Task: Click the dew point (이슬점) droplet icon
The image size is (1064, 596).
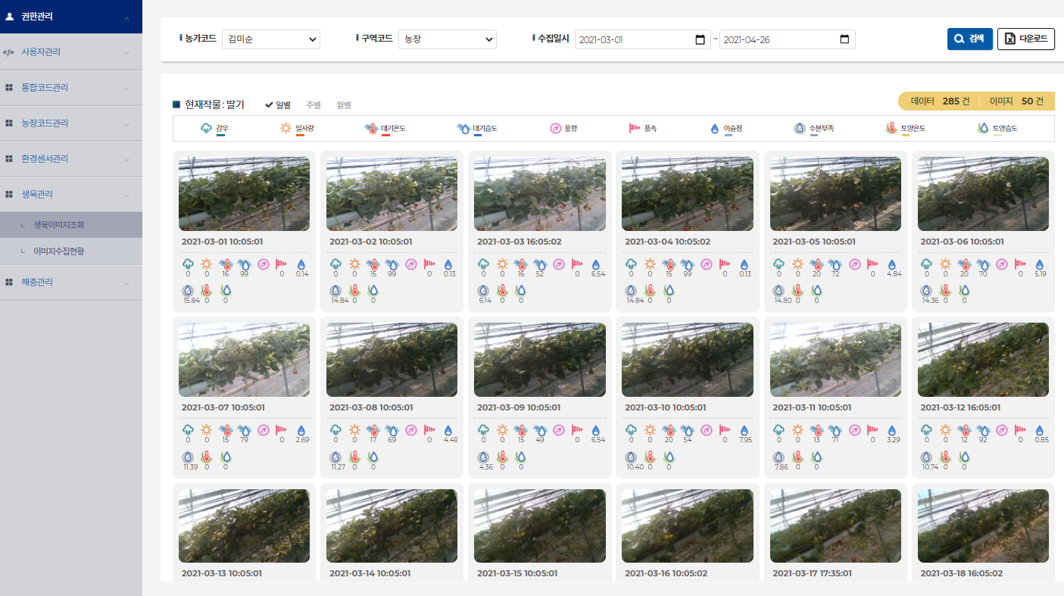Action: point(714,129)
